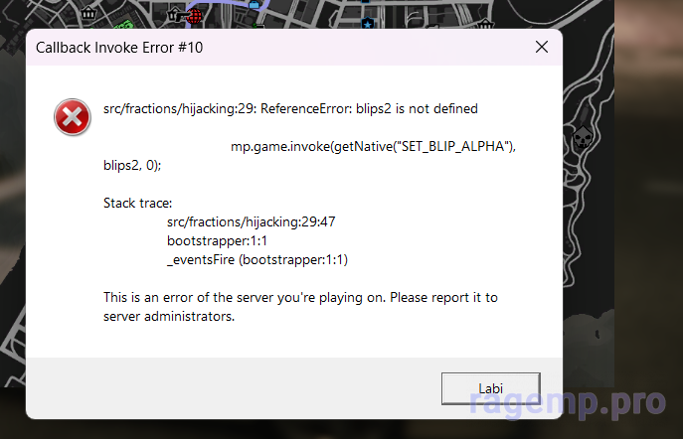Click the SET_BLIP_ALPHA code line
This screenshot has width=683, height=439.
coord(309,156)
